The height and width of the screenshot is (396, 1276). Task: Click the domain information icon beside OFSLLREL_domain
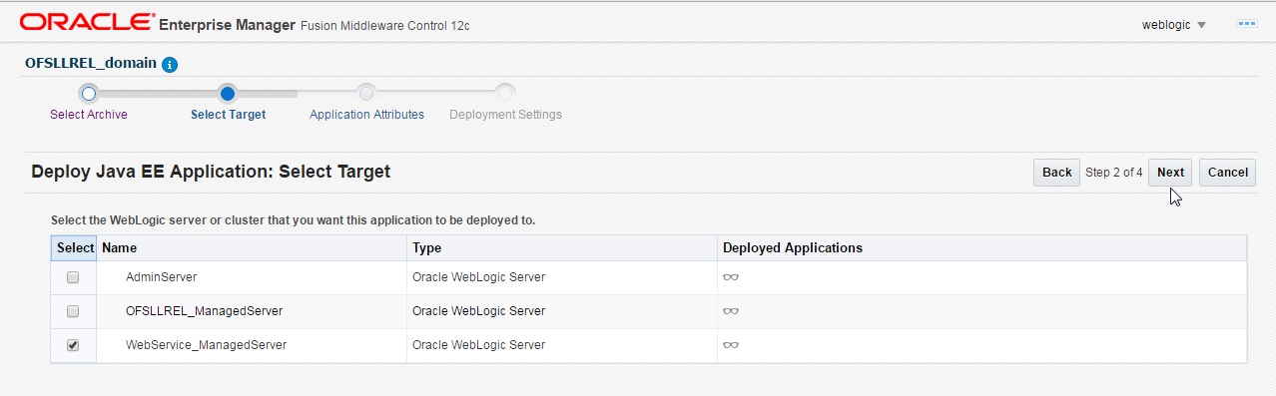(x=170, y=64)
